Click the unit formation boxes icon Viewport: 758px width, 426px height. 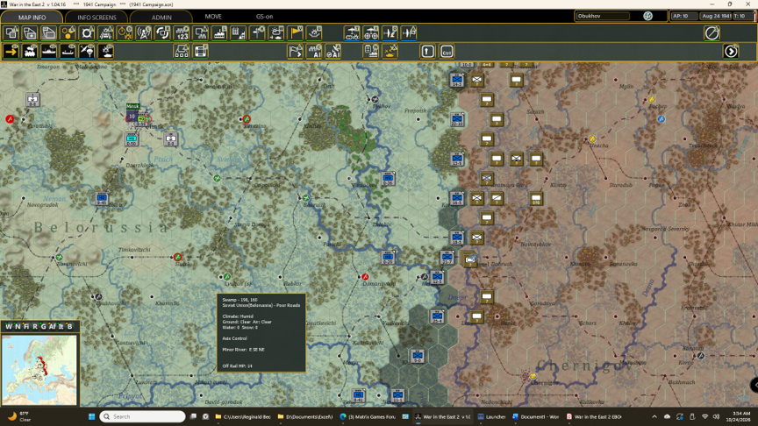click(182, 51)
